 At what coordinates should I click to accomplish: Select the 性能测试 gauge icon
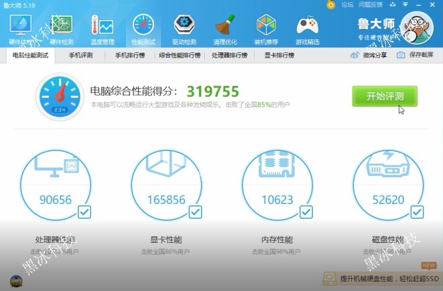click(143, 28)
